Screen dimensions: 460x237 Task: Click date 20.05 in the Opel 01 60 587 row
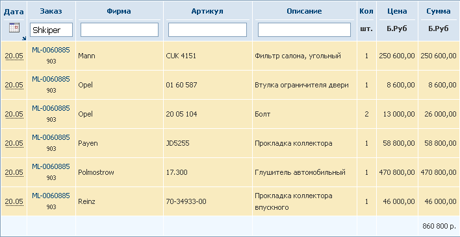coord(14,85)
